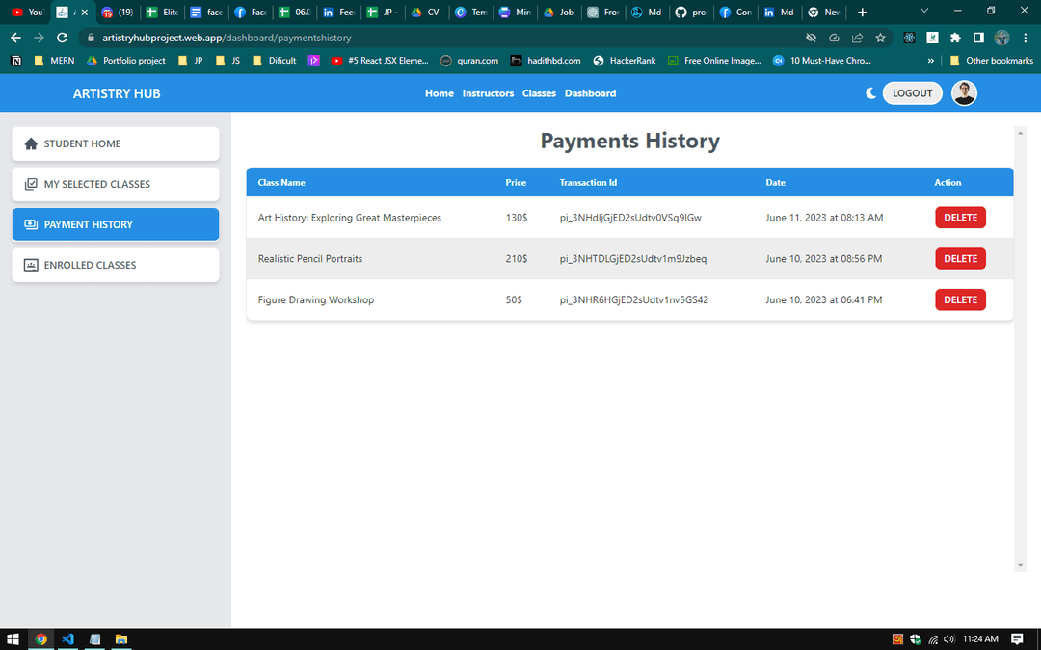Screen dimensions: 1041x650
Task: Open Chrome's three-dot menu
Action: click(x=1026, y=38)
